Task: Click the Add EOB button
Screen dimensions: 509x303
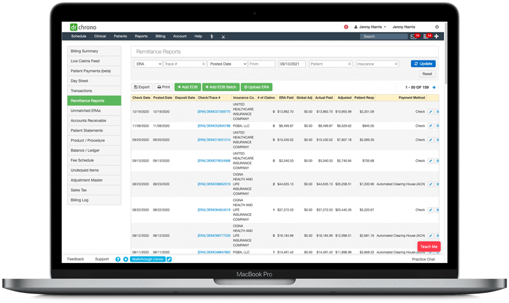Action: point(188,87)
